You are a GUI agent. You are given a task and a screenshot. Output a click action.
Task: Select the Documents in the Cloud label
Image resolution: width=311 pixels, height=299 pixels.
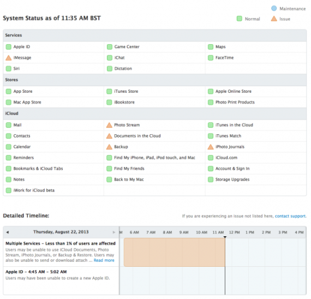tap(137, 136)
